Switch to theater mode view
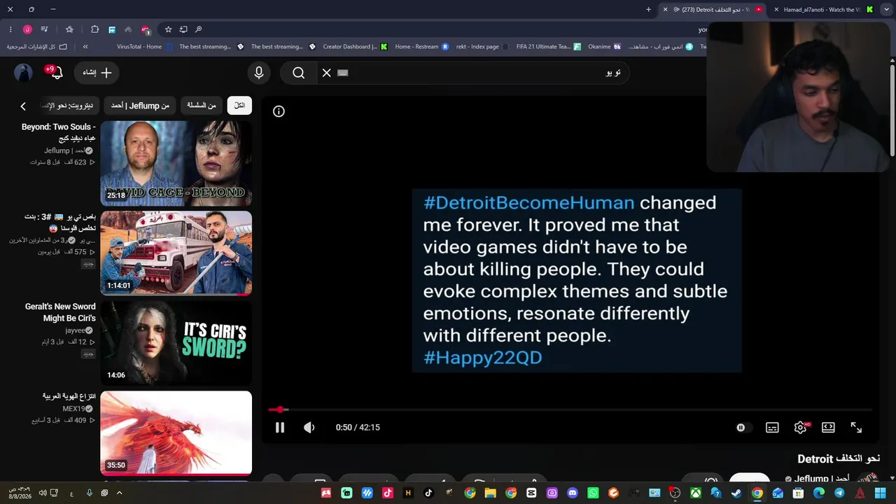The height and width of the screenshot is (504, 896). [x=828, y=427]
